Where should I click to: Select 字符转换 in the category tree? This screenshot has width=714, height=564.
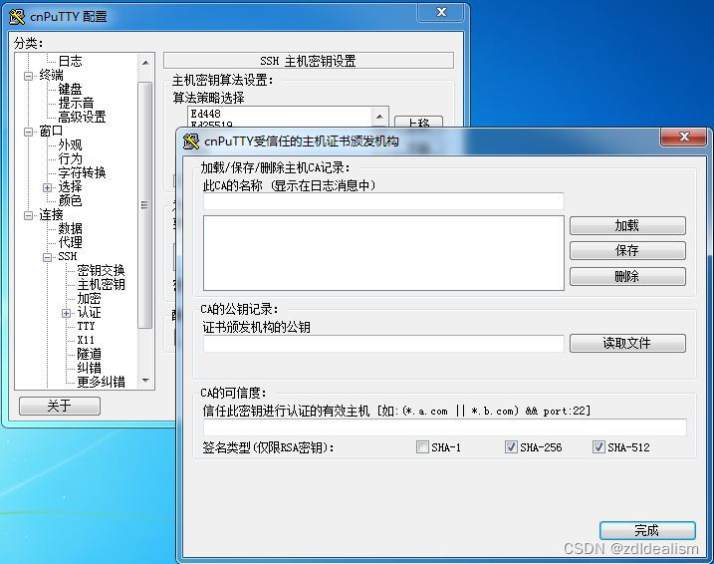82,173
